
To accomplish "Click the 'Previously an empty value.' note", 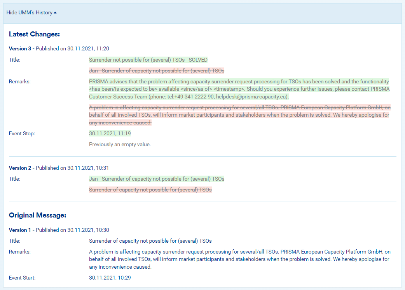I will [x=120, y=144].
